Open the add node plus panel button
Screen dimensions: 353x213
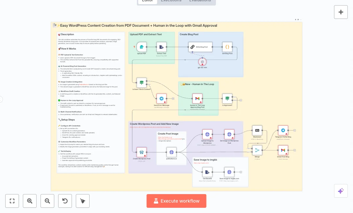click(x=341, y=12)
